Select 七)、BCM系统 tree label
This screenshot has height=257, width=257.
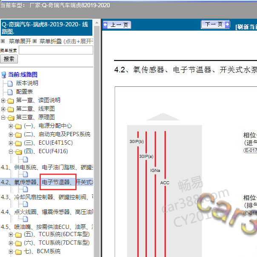pos(42,251)
